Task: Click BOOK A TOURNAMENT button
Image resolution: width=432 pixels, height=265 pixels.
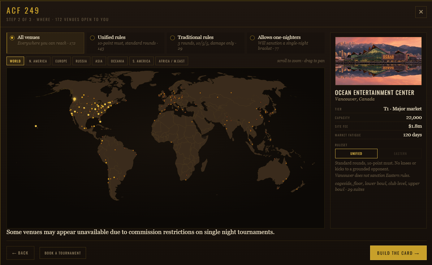Action: point(63,253)
